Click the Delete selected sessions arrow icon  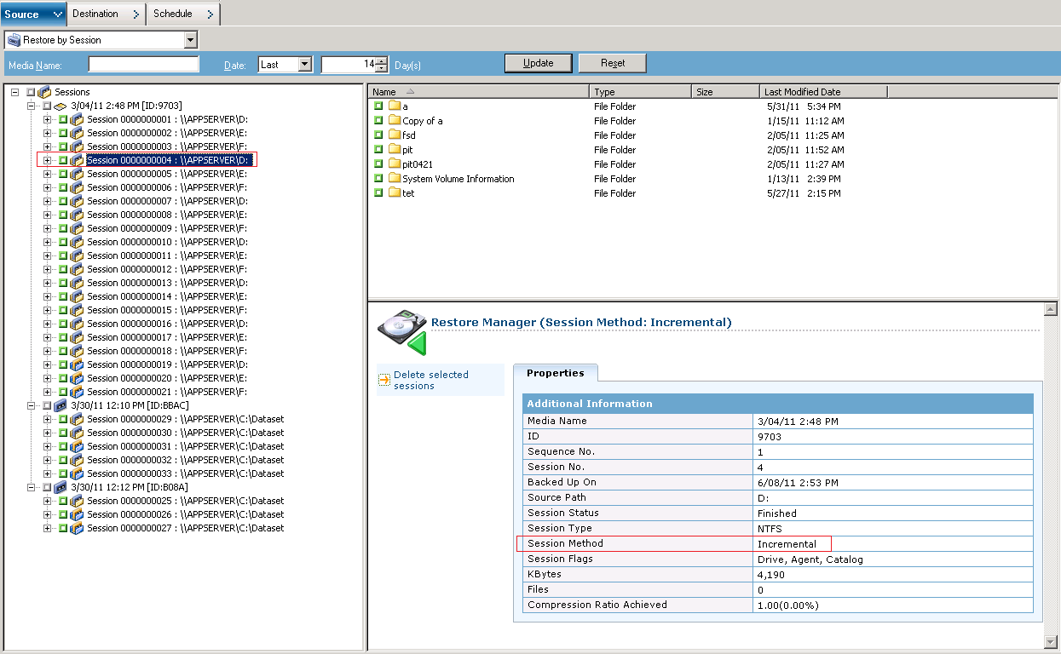[383, 381]
